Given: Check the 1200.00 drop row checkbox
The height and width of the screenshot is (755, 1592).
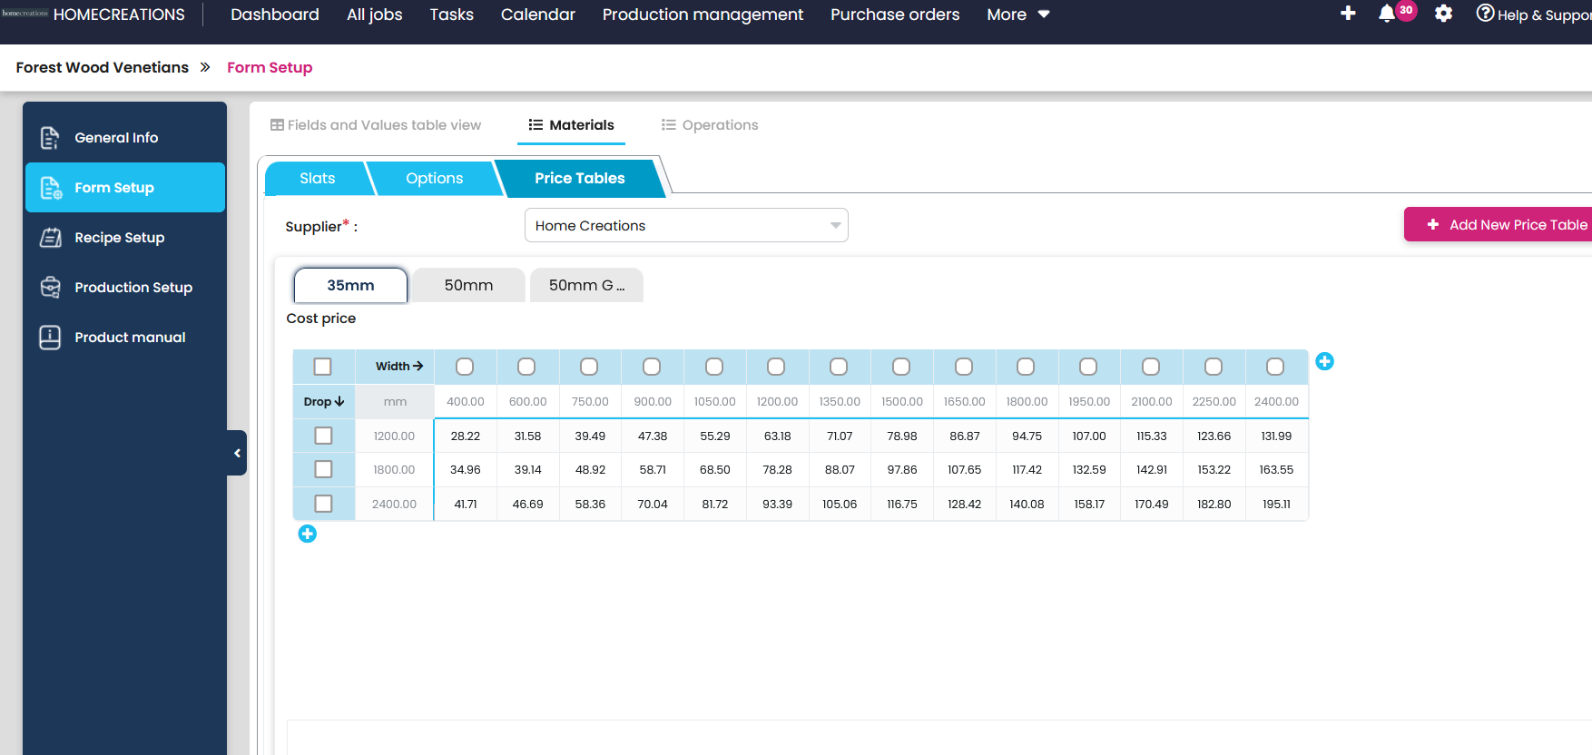Looking at the screenshot, I should tap(323, 436).
